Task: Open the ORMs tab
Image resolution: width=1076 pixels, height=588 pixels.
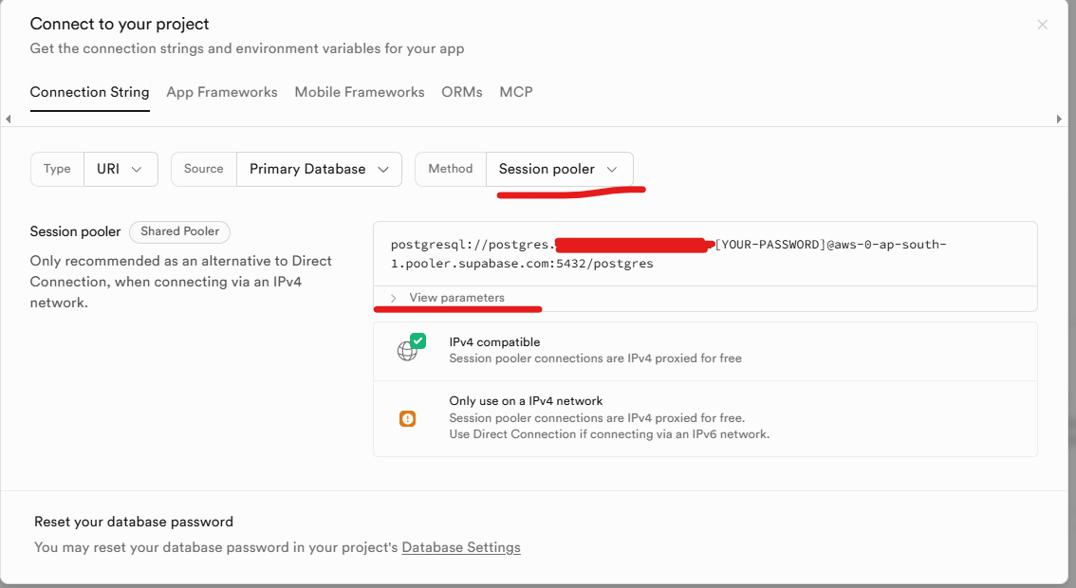Action: [462, 92]
